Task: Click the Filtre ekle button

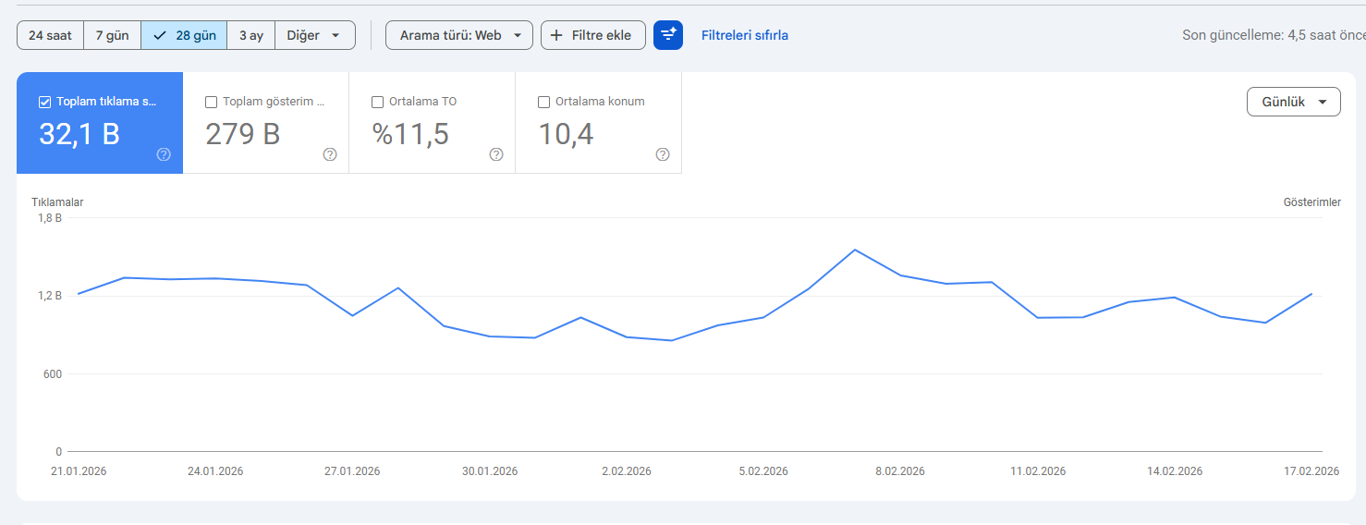Action: click(593, 35)
